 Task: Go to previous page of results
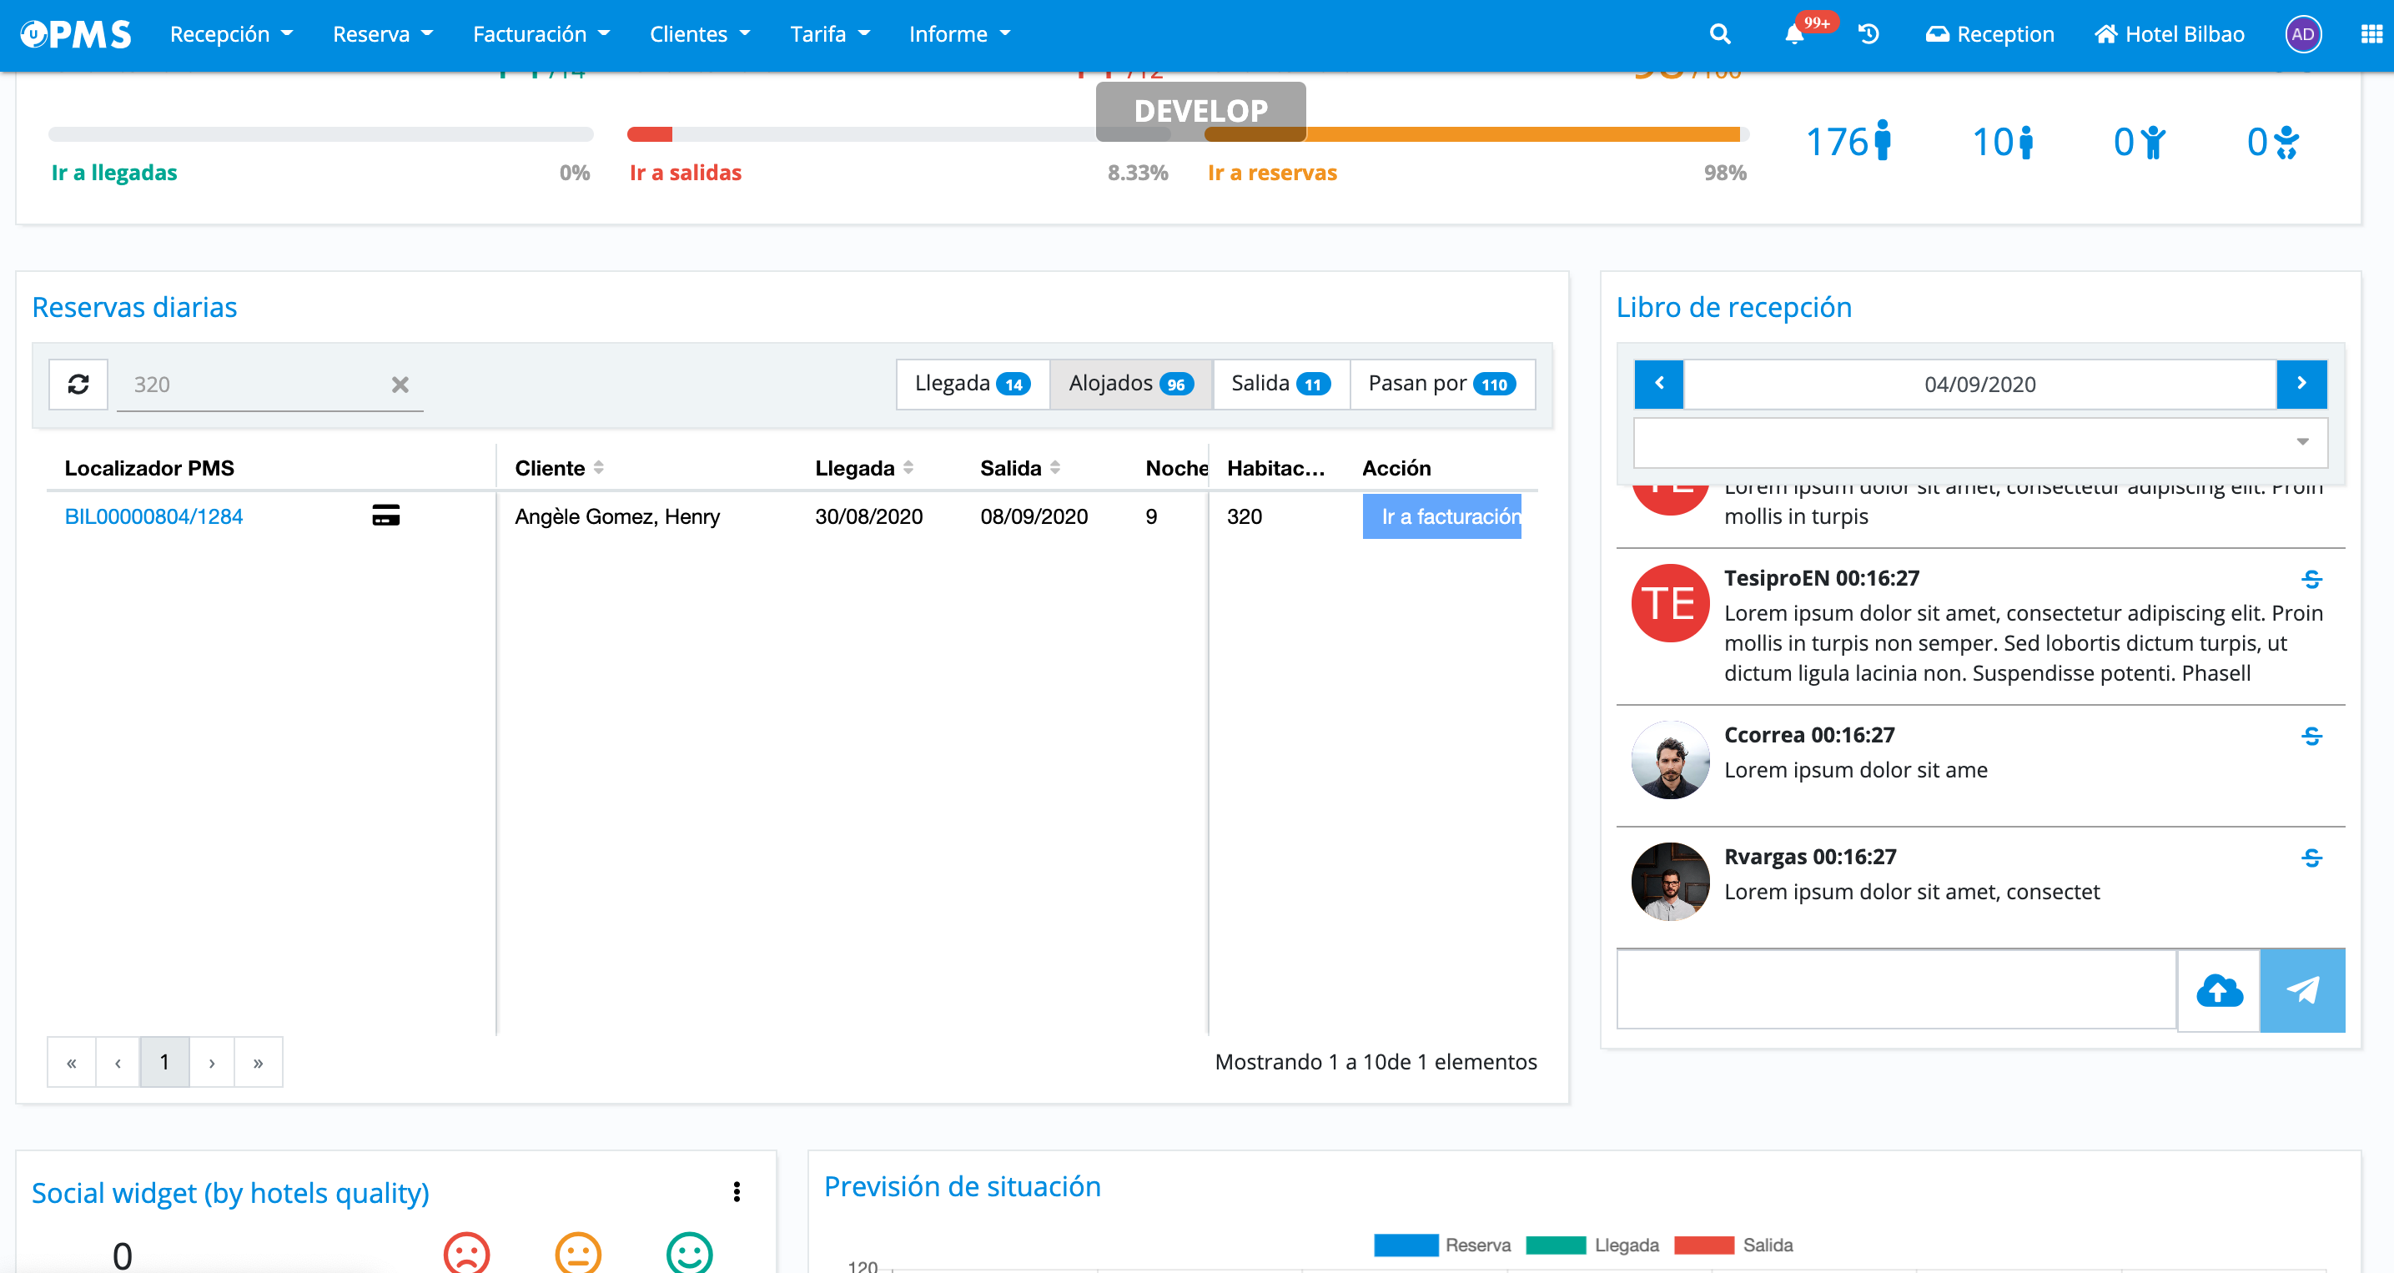click(x=118, y=1062)
